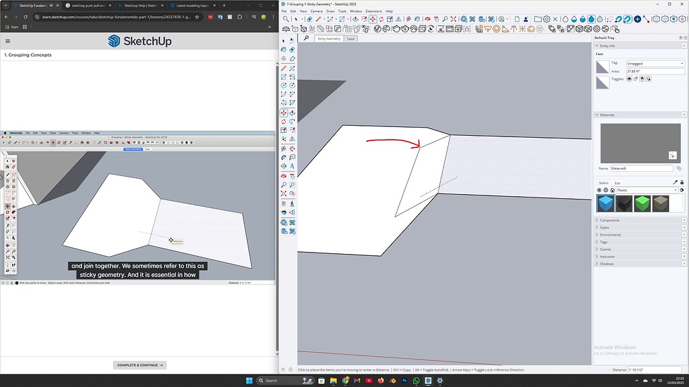Select the green material swatch

click(643, 204)
